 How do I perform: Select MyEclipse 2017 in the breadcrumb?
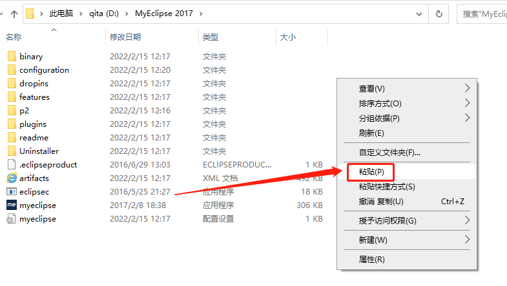click(164, 14)
